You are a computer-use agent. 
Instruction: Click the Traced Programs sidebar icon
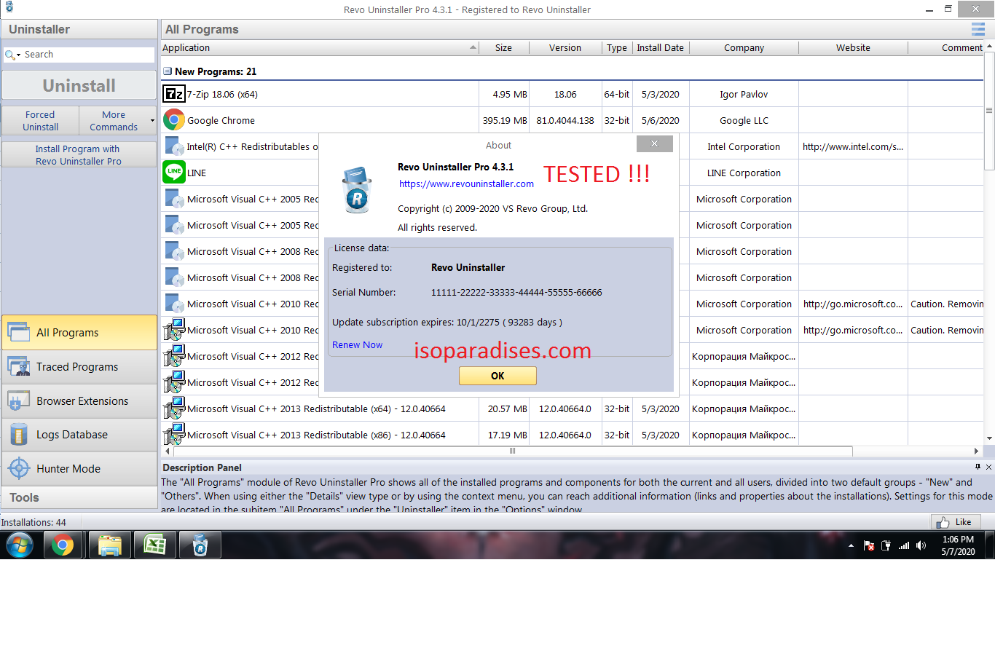coord(18,366)
